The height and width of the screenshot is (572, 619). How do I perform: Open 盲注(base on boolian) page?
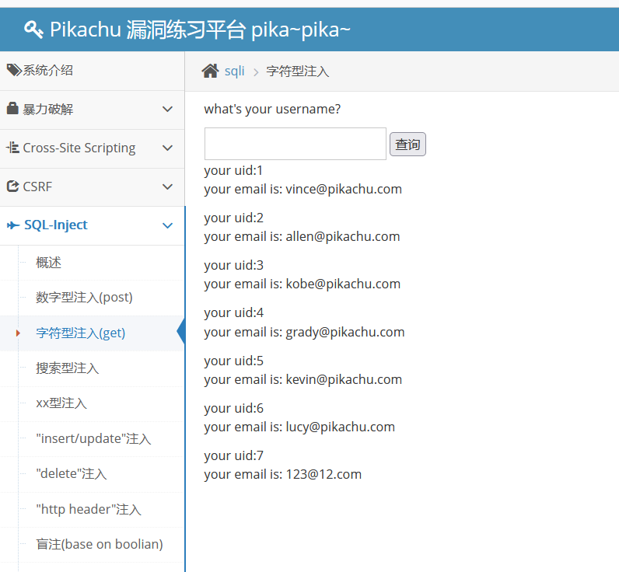point(100,544)
